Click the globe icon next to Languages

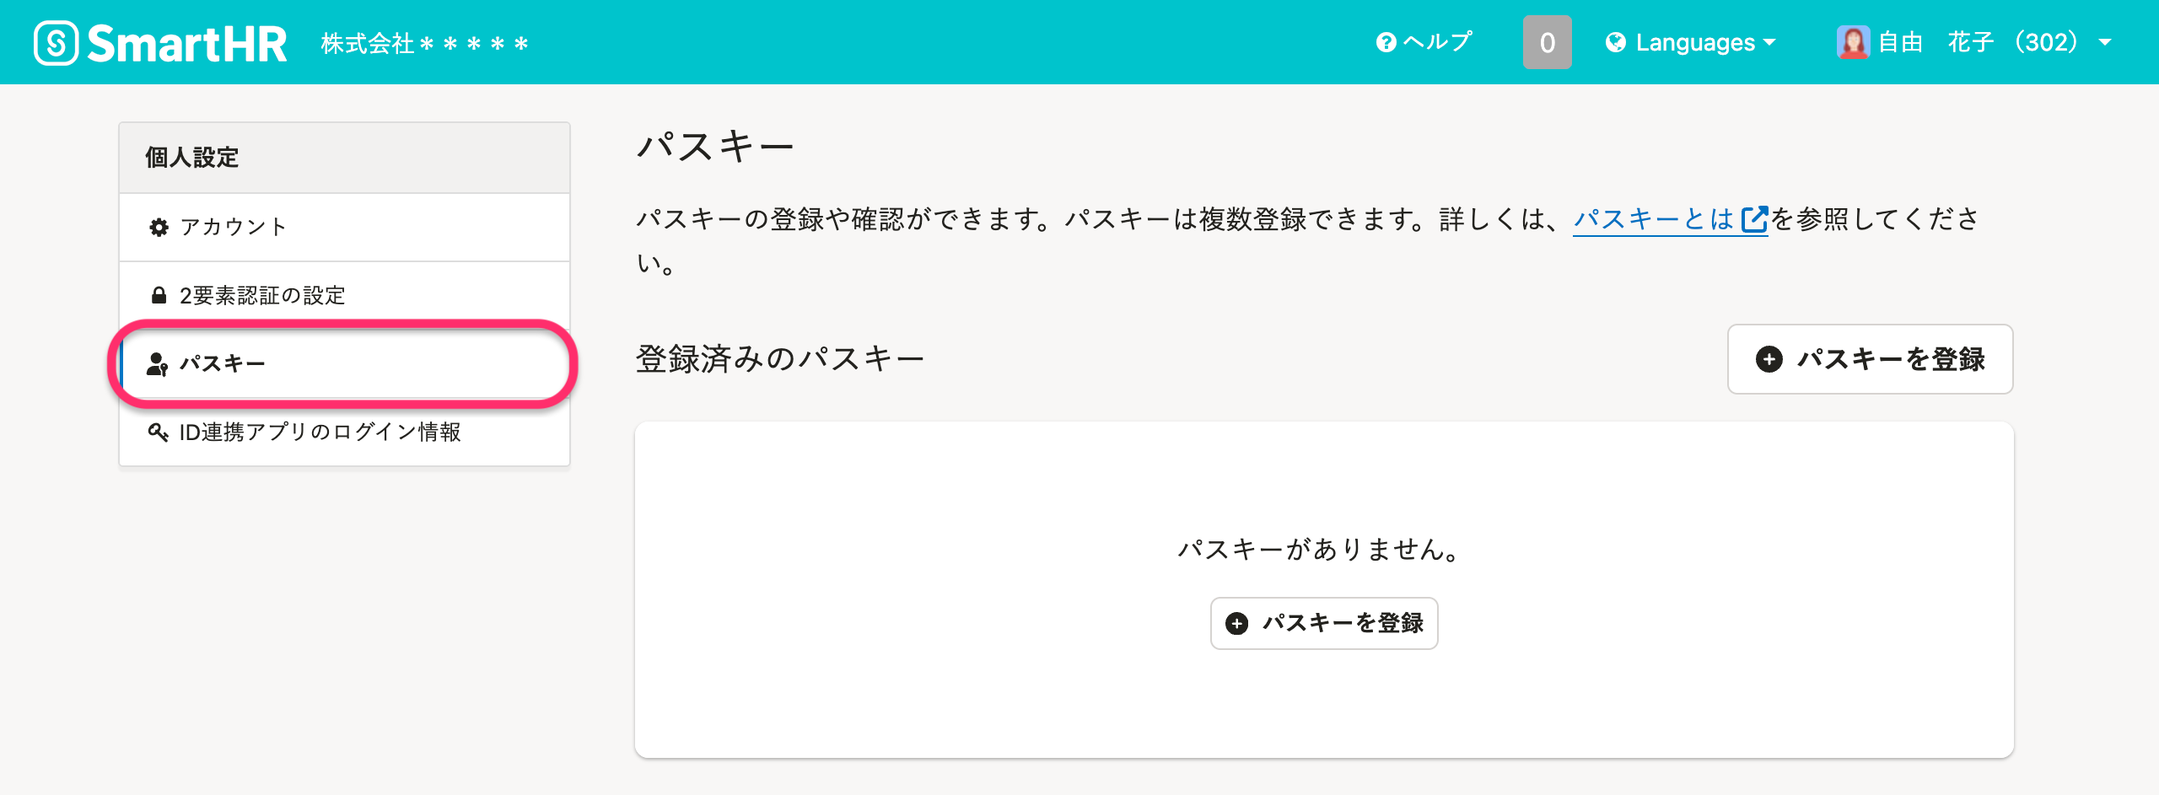1617,42
